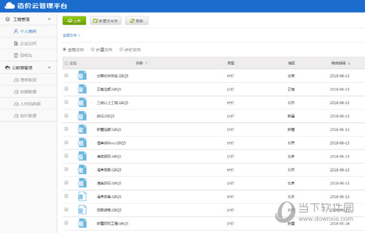Tick the 全选 select-all checkbox
The width and height of the screenshot is (365, 233).
(66, 63)
